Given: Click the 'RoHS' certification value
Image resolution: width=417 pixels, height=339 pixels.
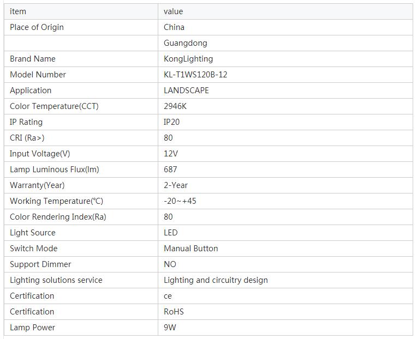Looking at the screenshot, I should point(174,312).
